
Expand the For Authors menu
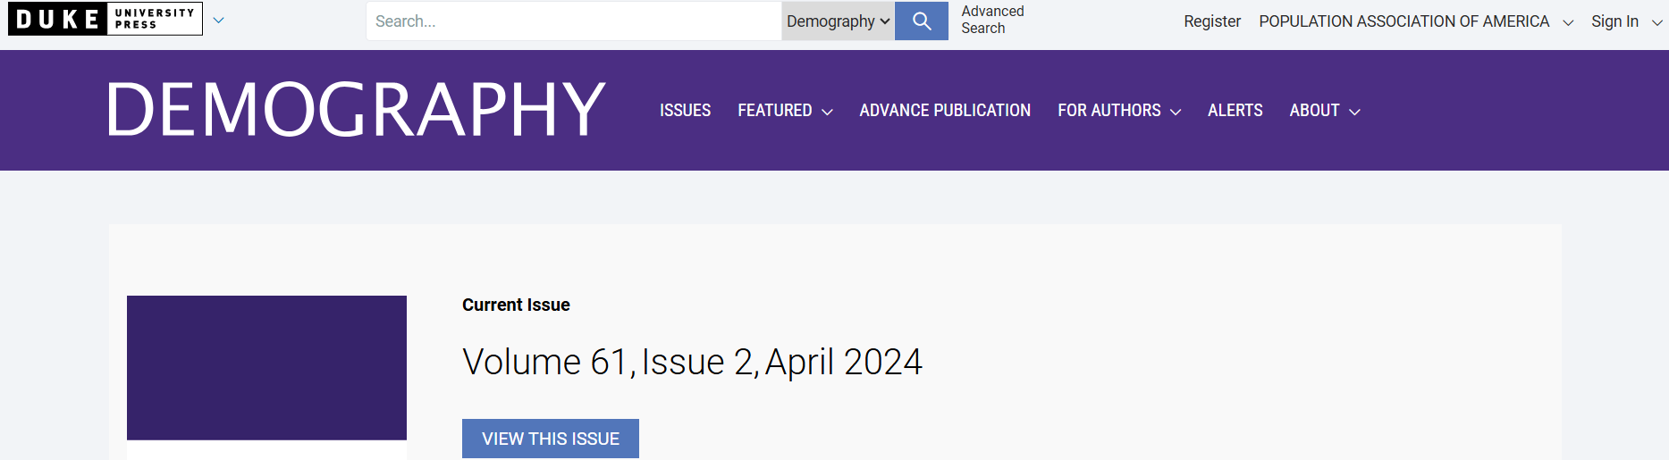1119,111
